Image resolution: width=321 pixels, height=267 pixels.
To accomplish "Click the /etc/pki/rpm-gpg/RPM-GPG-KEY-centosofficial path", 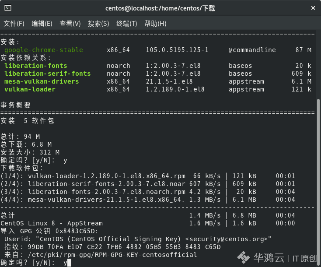I will pyautogui.click(x=112, y=255).
